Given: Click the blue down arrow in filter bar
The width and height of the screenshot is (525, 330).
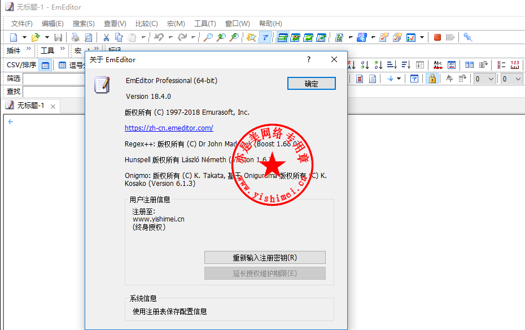Looking at the screenshot, I should [390, 79].
